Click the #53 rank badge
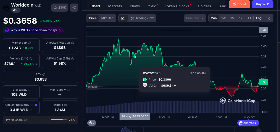Screen dimensions: 280x132 coord(16,10)
